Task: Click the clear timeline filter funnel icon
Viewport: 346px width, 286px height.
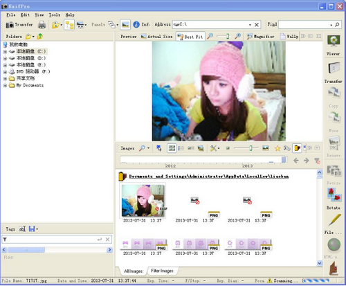Action: [x=317, y=161]
